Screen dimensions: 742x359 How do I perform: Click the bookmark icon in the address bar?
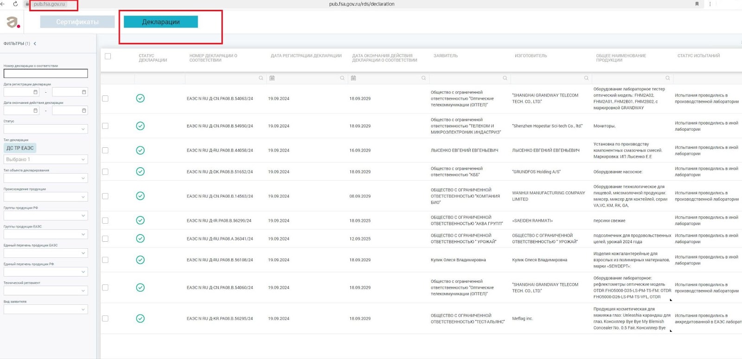[x=697, y=4]
